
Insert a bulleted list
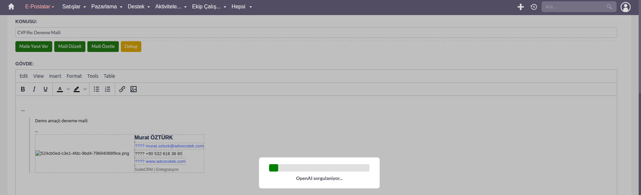click(x=96, y=89)
